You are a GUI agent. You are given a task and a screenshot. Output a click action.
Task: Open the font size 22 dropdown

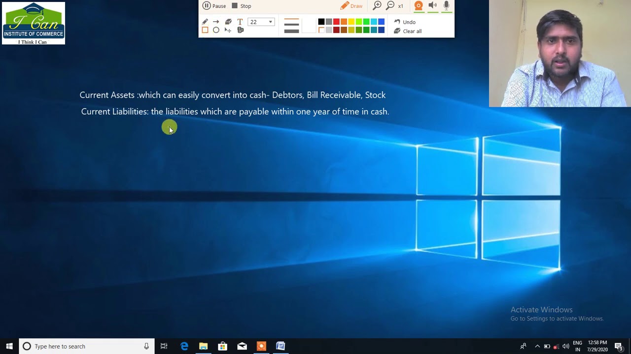click(261, 22)
